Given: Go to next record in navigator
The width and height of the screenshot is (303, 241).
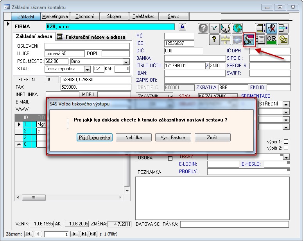Looking at the screenshot, I should (75, 234).
